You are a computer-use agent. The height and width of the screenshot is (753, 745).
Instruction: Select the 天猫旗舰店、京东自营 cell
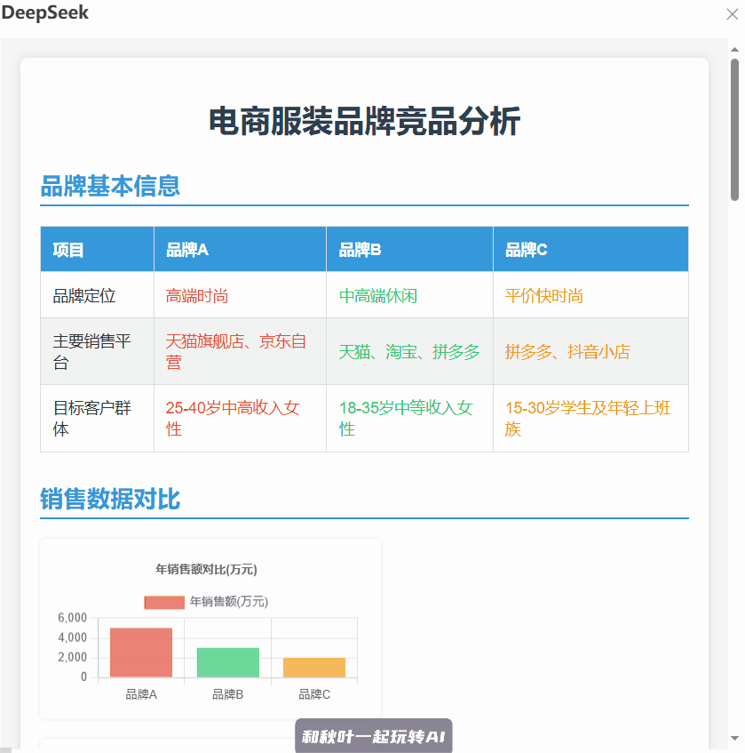236,352
